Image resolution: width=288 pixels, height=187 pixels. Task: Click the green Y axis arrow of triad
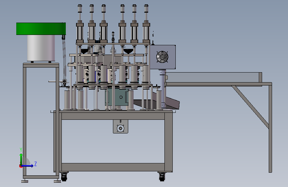pos(21,159)
